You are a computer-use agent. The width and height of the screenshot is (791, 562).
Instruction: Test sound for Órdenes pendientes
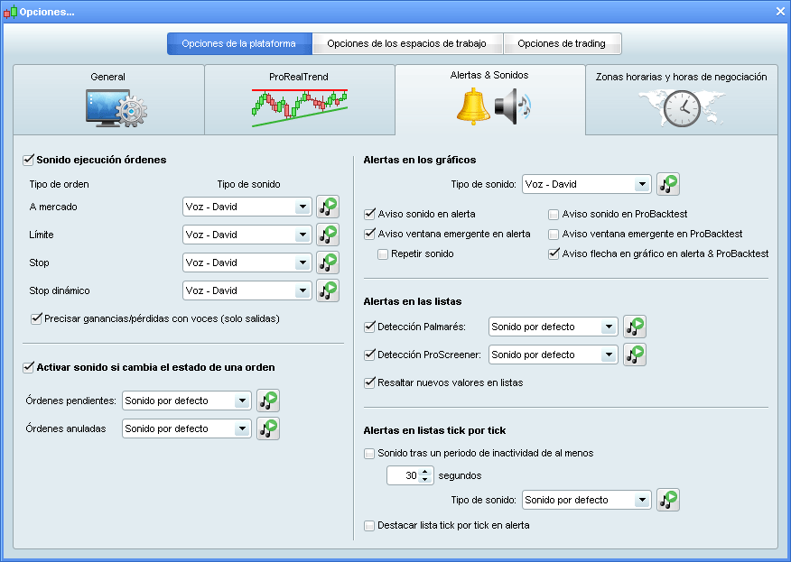point(268,400)
